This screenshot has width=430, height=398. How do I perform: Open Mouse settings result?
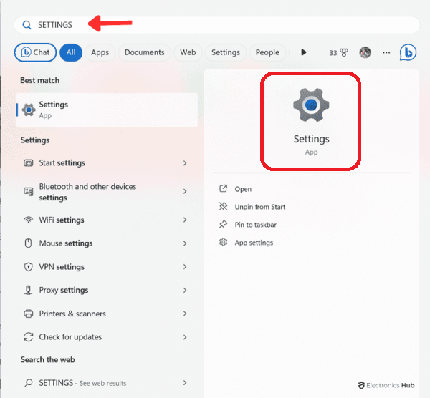(x=107, y=243)
